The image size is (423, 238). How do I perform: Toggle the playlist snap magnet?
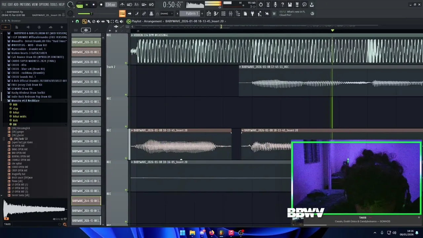pos(77,21)
